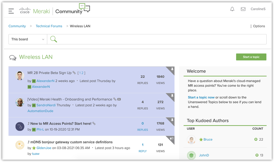Open the Options menu
Viewport: 274px width, 162px height.
[x=257, y=26]
